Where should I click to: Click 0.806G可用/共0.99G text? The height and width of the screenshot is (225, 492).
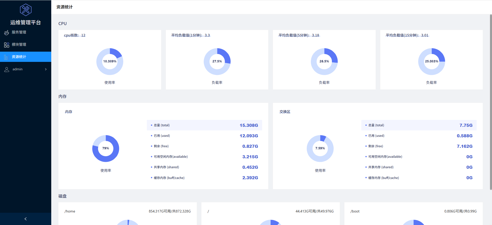click(460, 211)
